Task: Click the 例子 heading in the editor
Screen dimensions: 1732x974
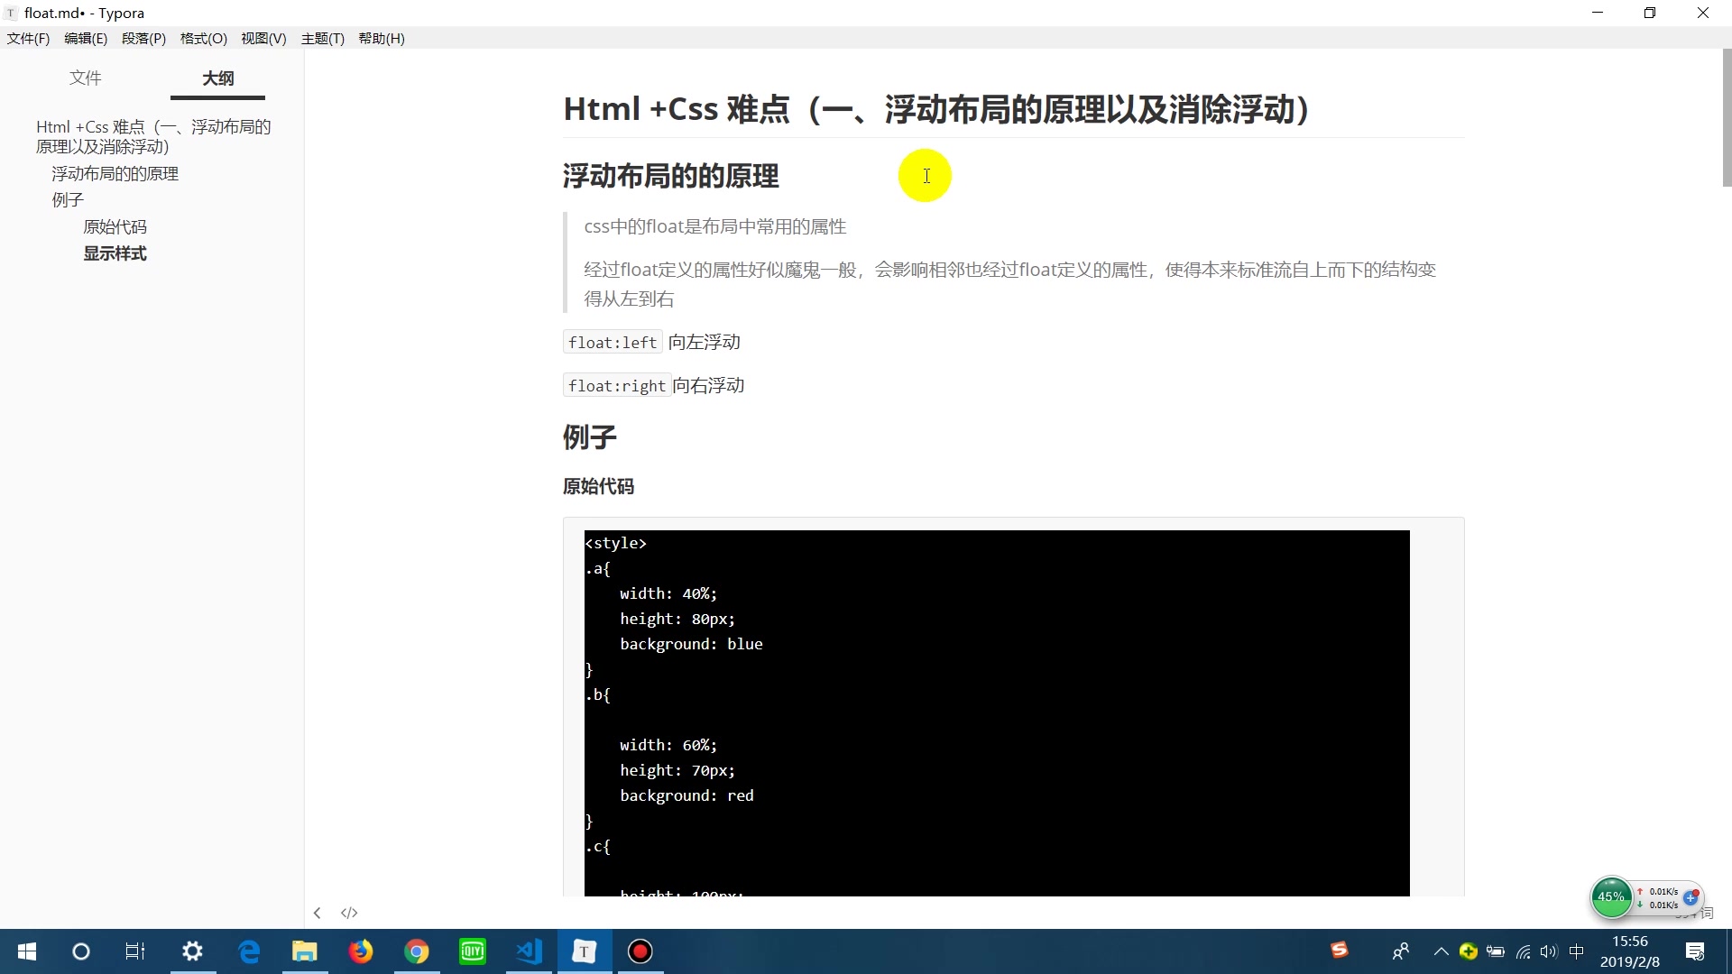Action: tap(589, 437)
